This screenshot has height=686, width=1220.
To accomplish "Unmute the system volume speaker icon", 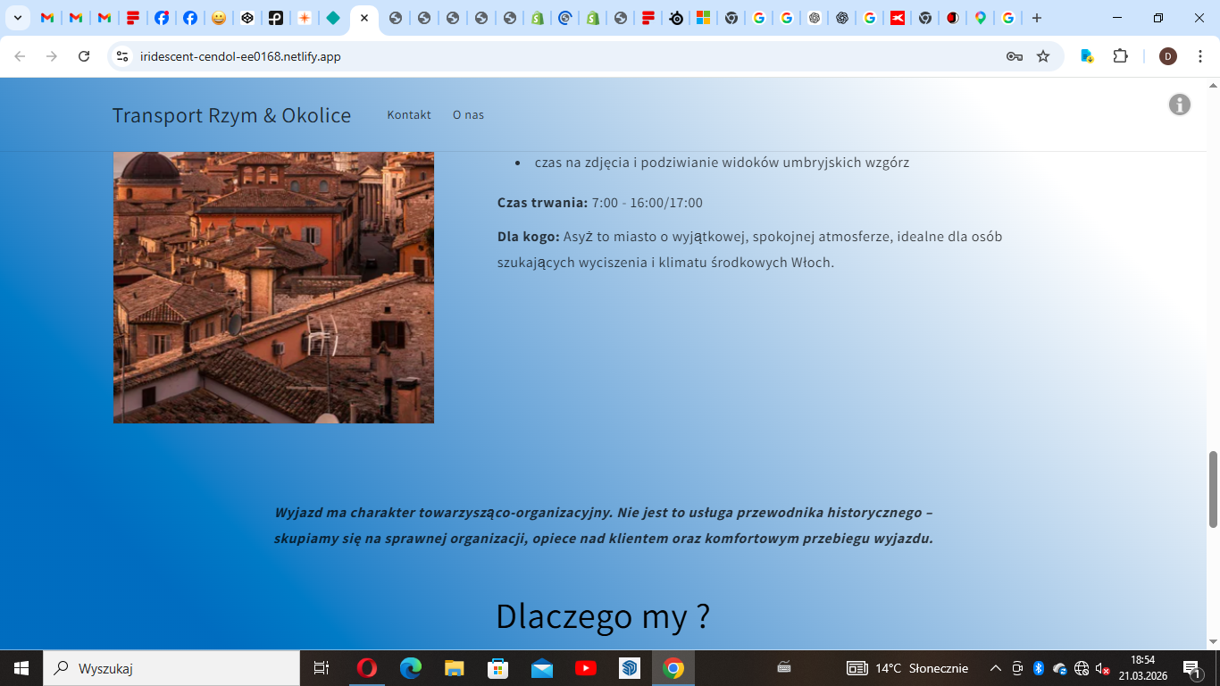I will coord(1103,668).
